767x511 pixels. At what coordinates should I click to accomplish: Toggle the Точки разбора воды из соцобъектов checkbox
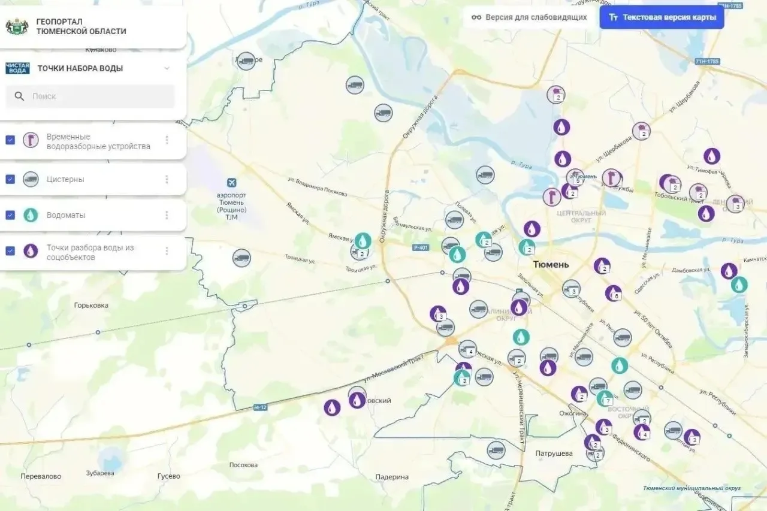click(10, 251)
